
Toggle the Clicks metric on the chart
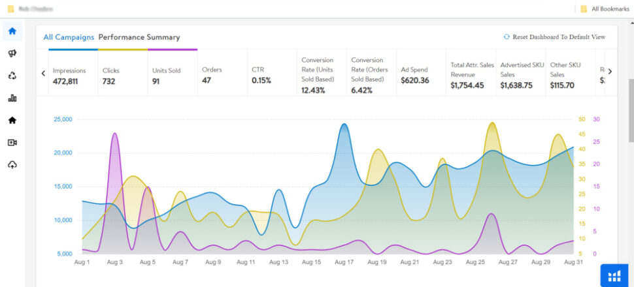(123, 75)
